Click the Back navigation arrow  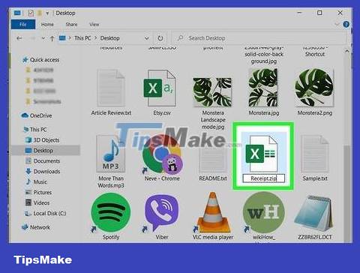click(x=19, y=38)
